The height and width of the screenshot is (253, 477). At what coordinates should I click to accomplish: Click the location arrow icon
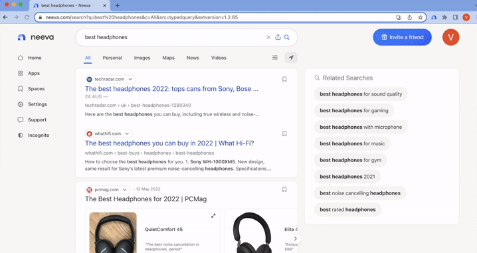tap(291, 58)
